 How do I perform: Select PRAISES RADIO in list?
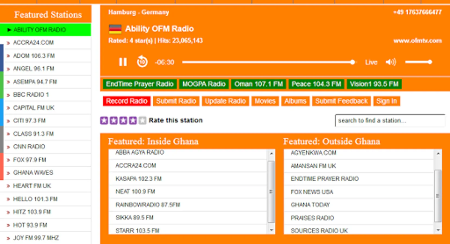[x=359, y=218]
